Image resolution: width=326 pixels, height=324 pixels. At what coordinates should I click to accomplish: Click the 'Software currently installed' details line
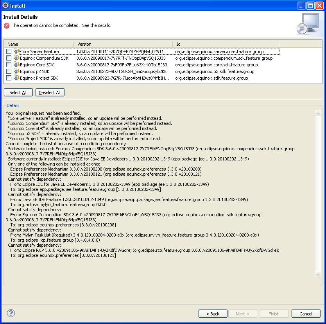click(x=128, y=159)
